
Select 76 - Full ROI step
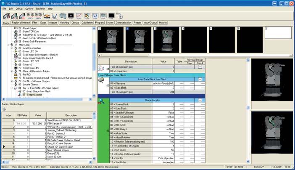[x=25, y=75]
